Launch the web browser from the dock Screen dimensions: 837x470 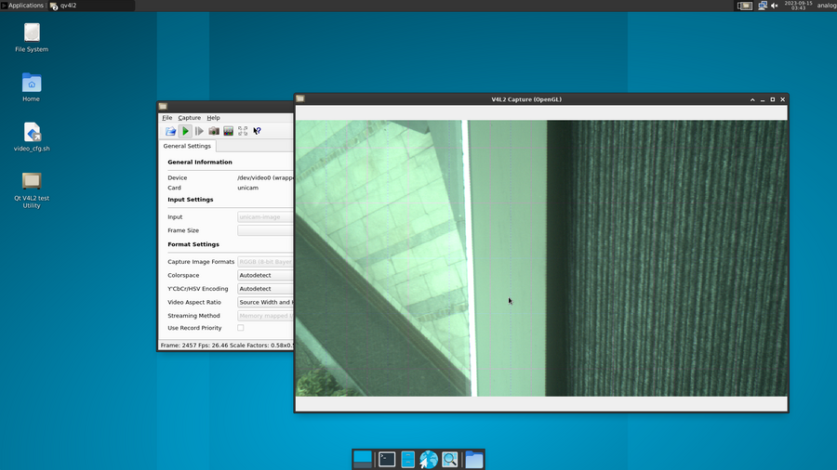[429, 459]
